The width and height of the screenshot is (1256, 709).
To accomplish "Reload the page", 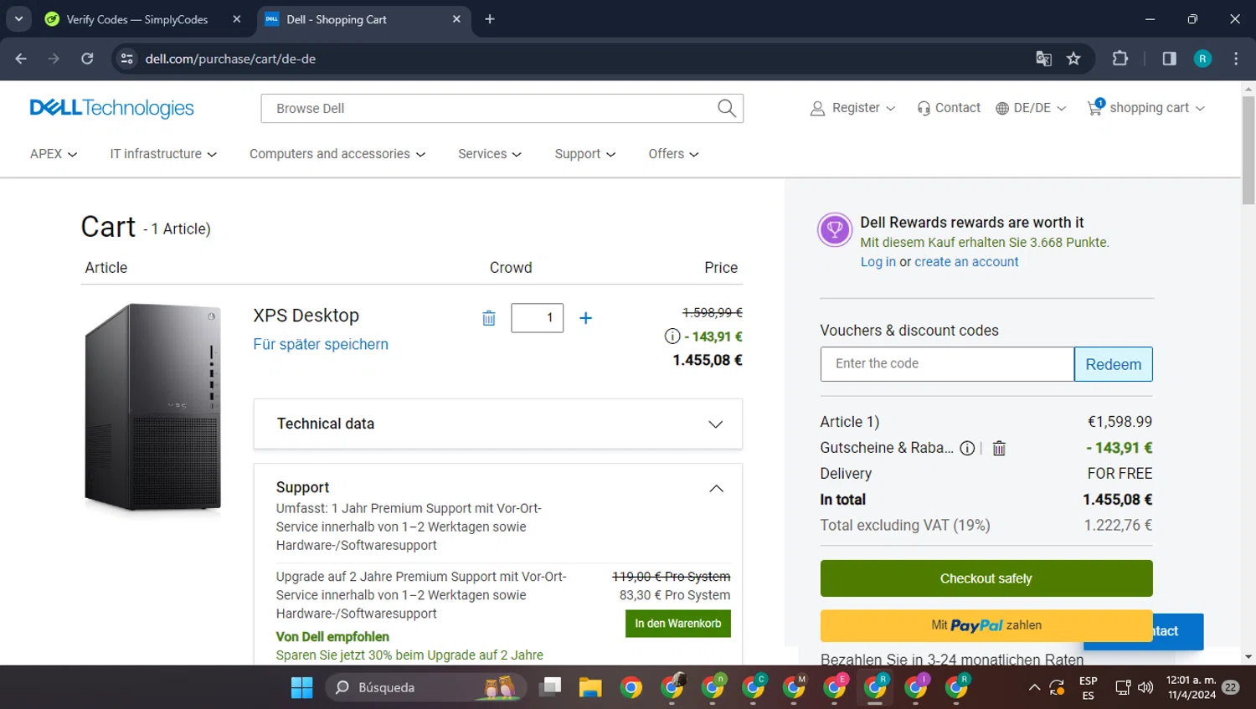I will coord(87,59).
